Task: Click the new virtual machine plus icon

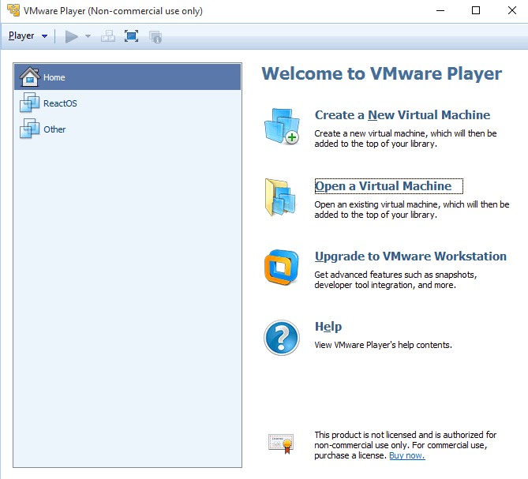Action: (x=282, y=126)
